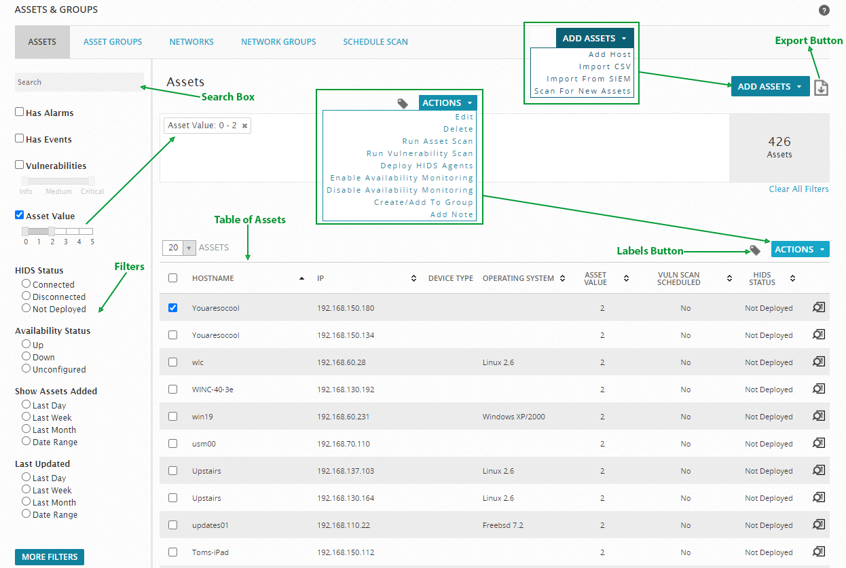The image size is (846, 568).
Task: Tick the select-all checkbox in table header
Action: pos(172,278)
